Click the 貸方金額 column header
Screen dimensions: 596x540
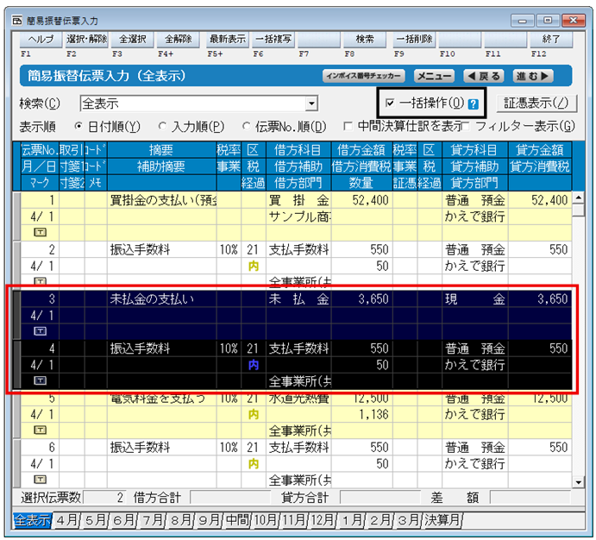click(x=540, y=150)
